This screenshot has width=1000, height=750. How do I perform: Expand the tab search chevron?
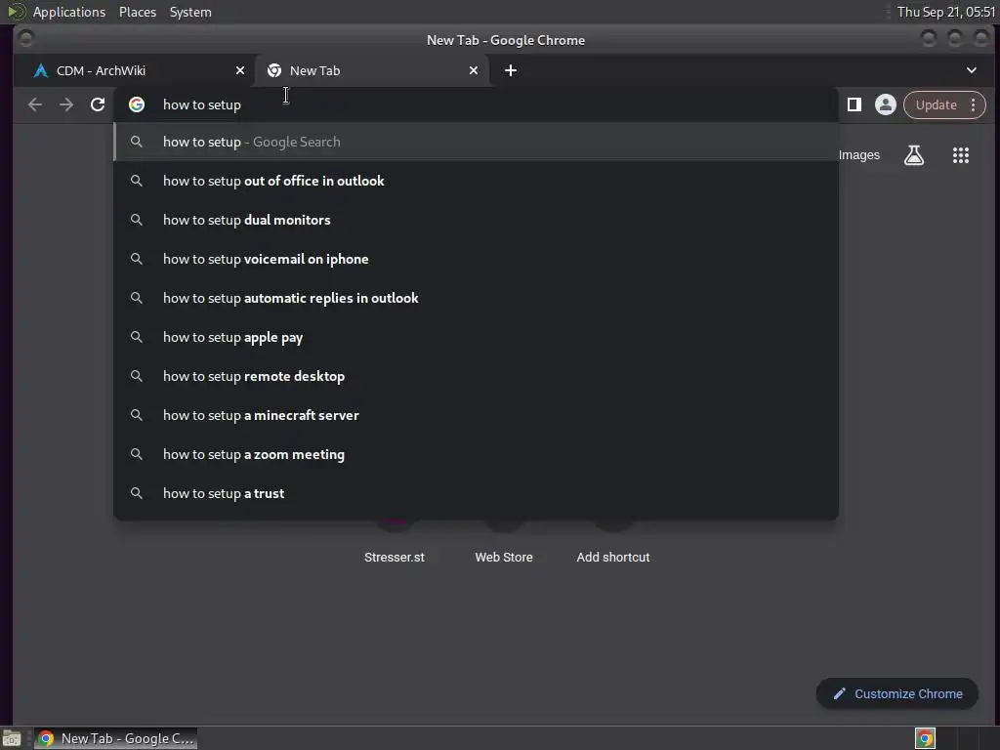pyautogui.click(x=972, y=70)
